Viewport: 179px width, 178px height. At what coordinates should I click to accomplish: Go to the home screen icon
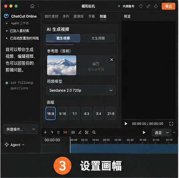(32, 6)
